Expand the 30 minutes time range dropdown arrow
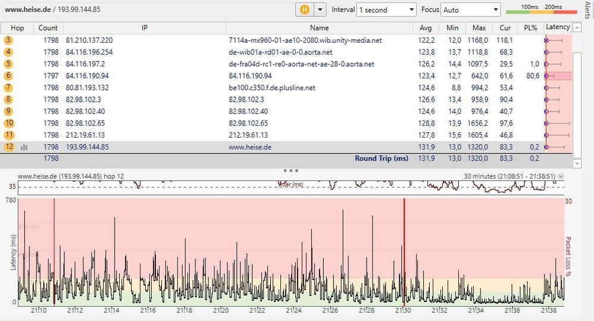This screenshot has height=321, width=594. (x=561, y=176)
